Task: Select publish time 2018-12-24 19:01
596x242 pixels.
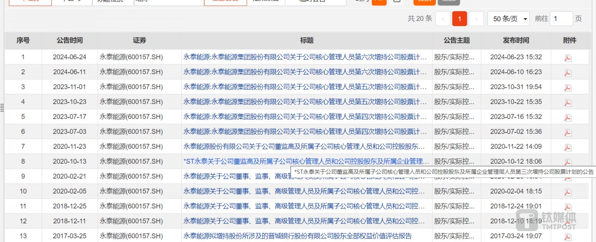Action: (516, 206)
